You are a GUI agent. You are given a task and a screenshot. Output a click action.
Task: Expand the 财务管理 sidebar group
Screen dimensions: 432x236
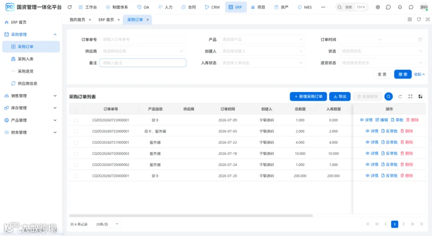[x=31, y=132]
